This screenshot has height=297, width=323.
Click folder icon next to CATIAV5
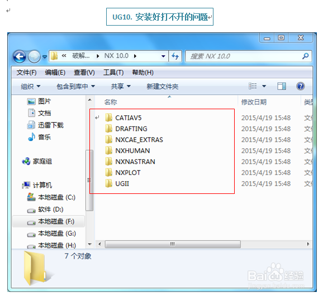[x=108, y=118]
